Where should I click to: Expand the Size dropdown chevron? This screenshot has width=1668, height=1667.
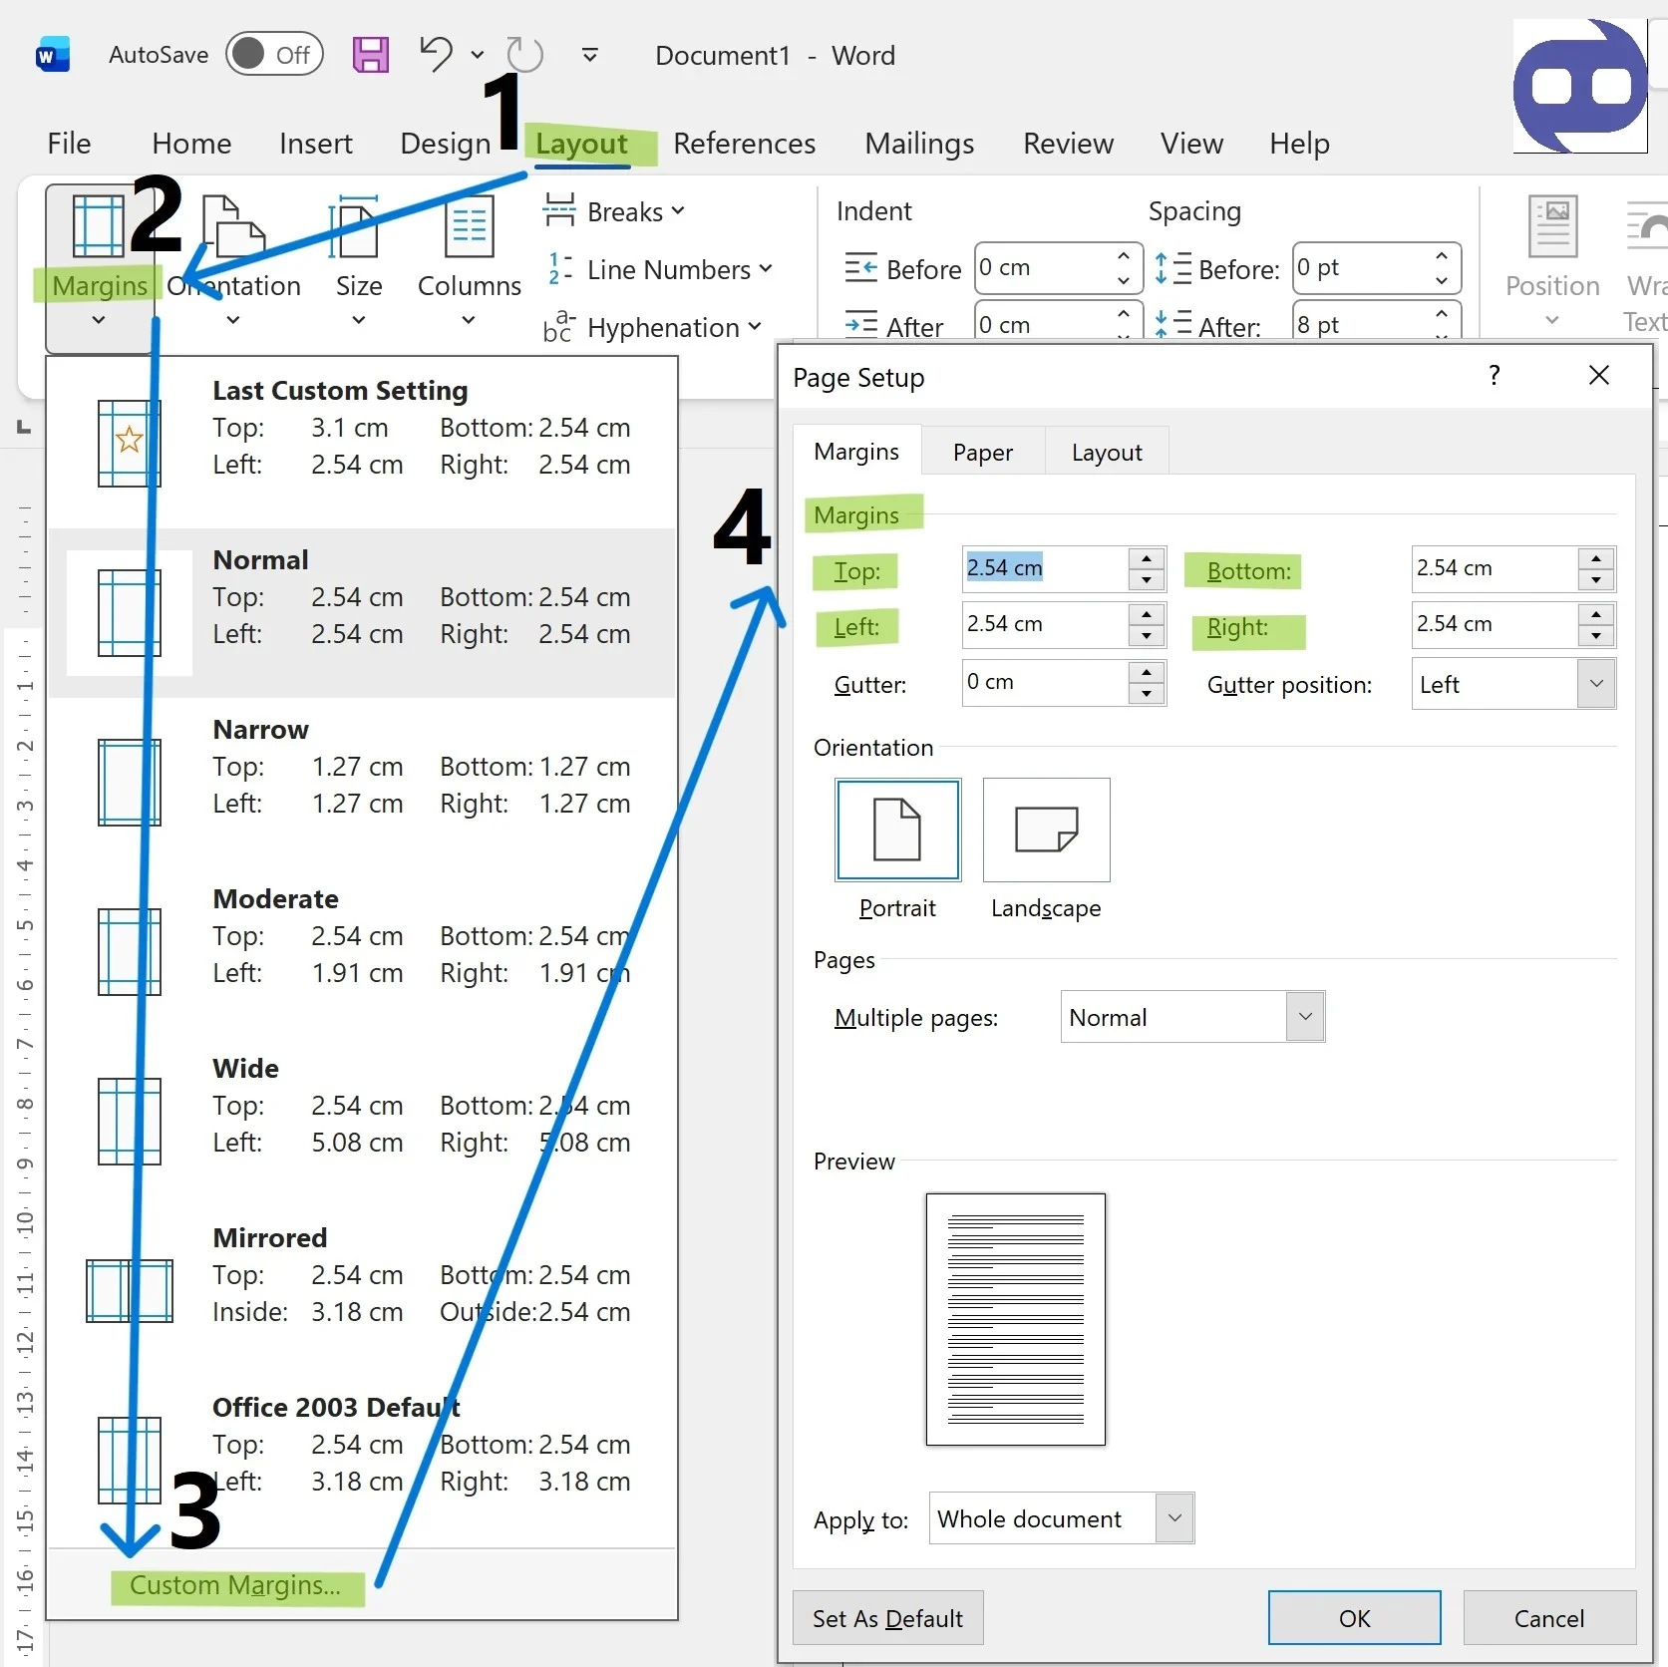[x=359, y=320]
